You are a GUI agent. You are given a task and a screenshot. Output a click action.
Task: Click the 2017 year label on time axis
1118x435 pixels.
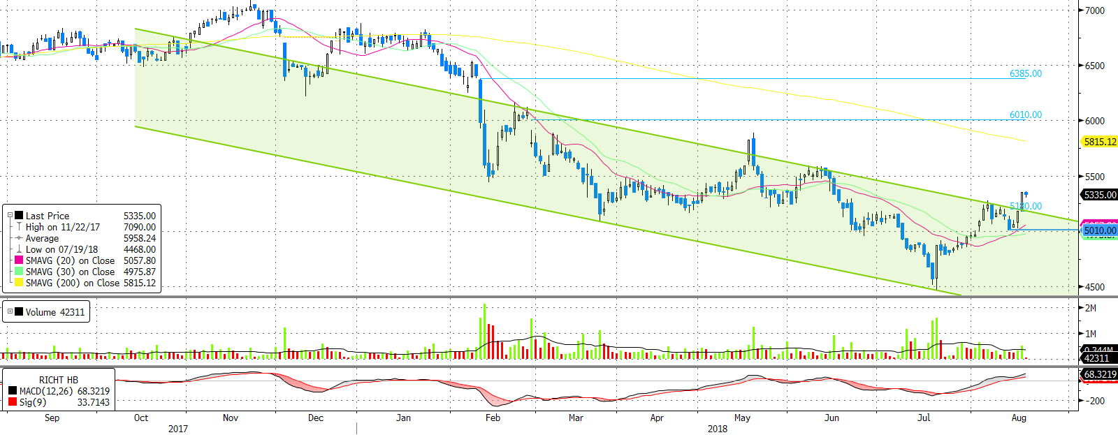[x=178, y=429]
